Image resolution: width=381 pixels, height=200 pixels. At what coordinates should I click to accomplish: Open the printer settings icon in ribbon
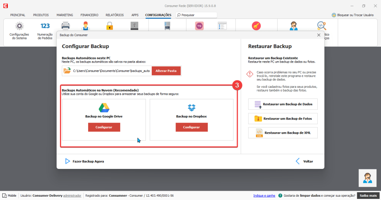[x=65, y=26]
